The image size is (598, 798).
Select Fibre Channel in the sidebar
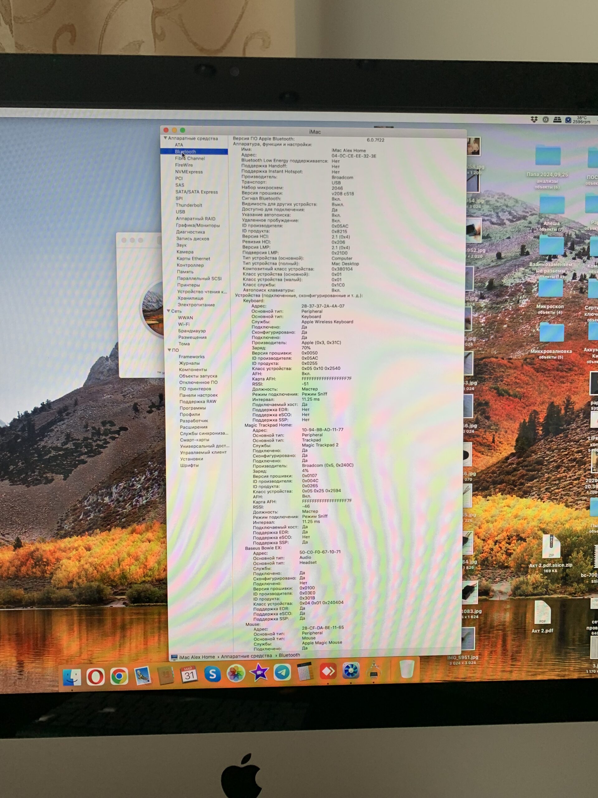coord(190,158)
